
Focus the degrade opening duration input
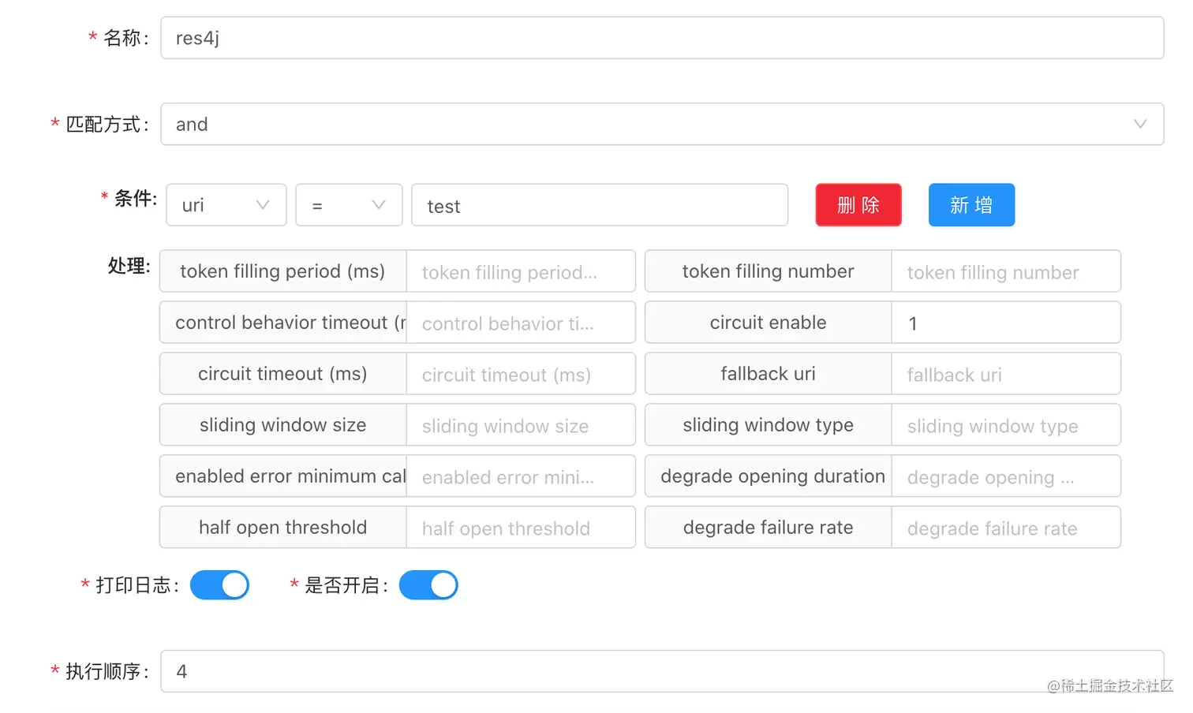pyautogui.click(x=1006, y=476)
